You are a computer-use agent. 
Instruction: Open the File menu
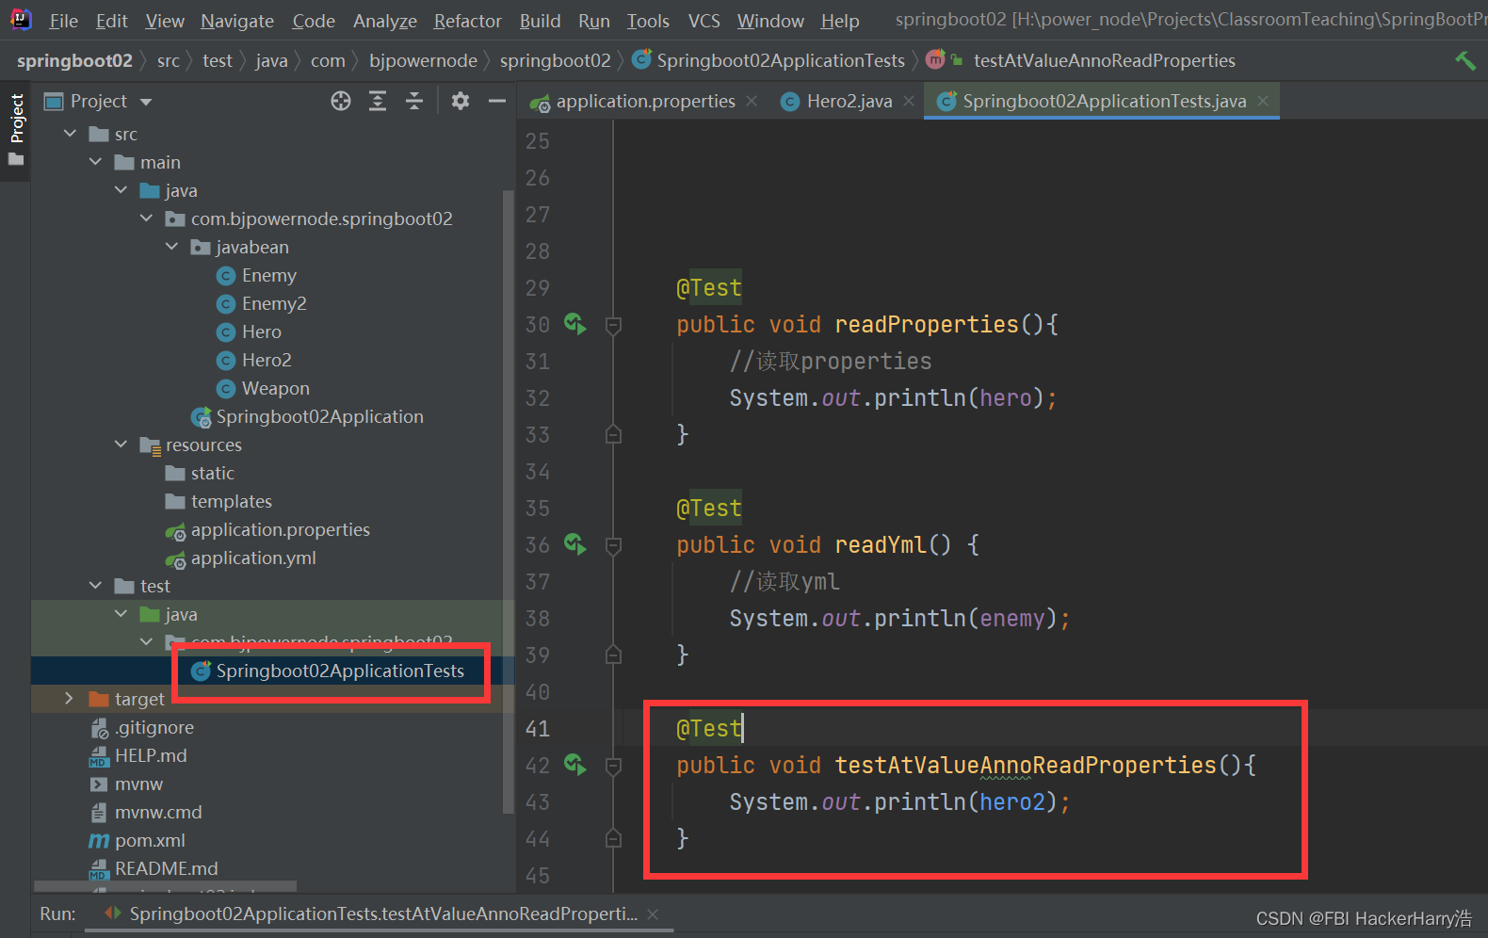point(64,21)
